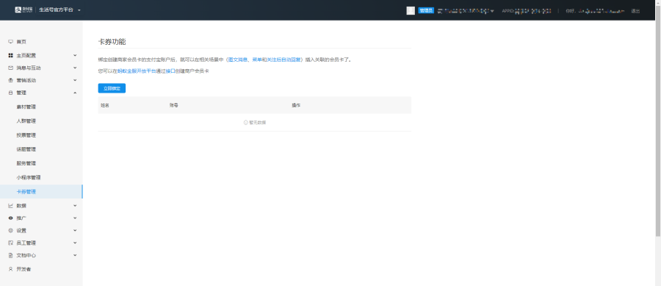Image resolution: width=661 pixels, height=286 pixels.
Task: Select the active 卡券管理 item
Action: point(41,191)
